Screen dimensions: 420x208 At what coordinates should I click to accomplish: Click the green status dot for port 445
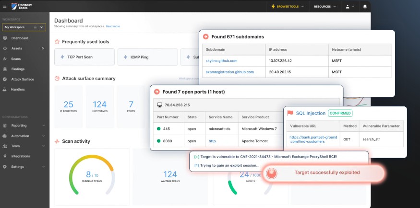(x=158, y=128)
